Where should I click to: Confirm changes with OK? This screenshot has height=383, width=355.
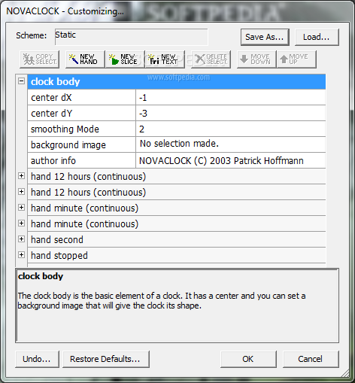(x=248, y=359)
